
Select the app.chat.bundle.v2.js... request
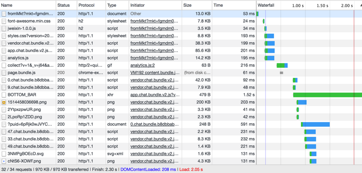tap(181, 50)
